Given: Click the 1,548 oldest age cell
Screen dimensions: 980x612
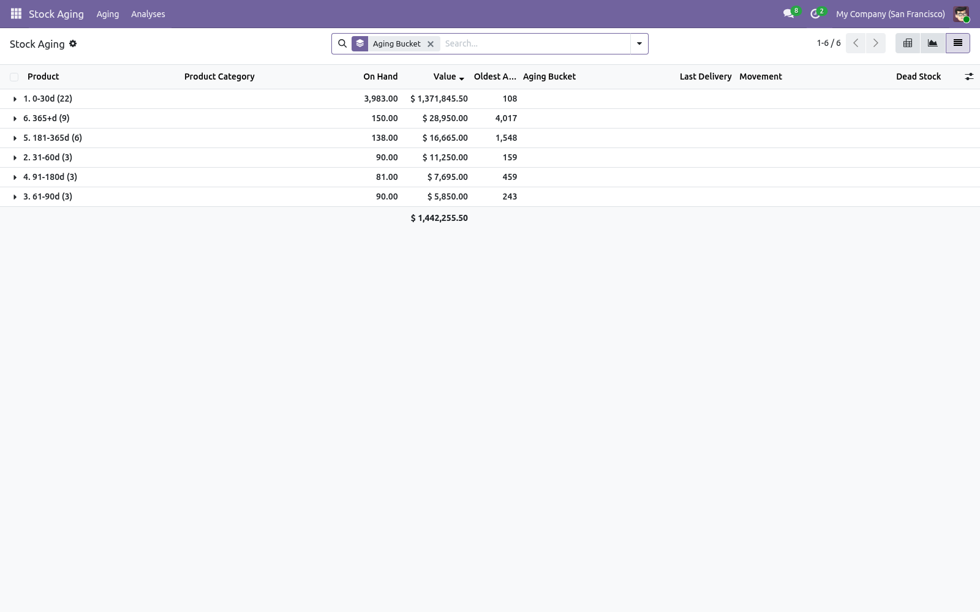Looking at the screenshot, I should coord(507,138).
